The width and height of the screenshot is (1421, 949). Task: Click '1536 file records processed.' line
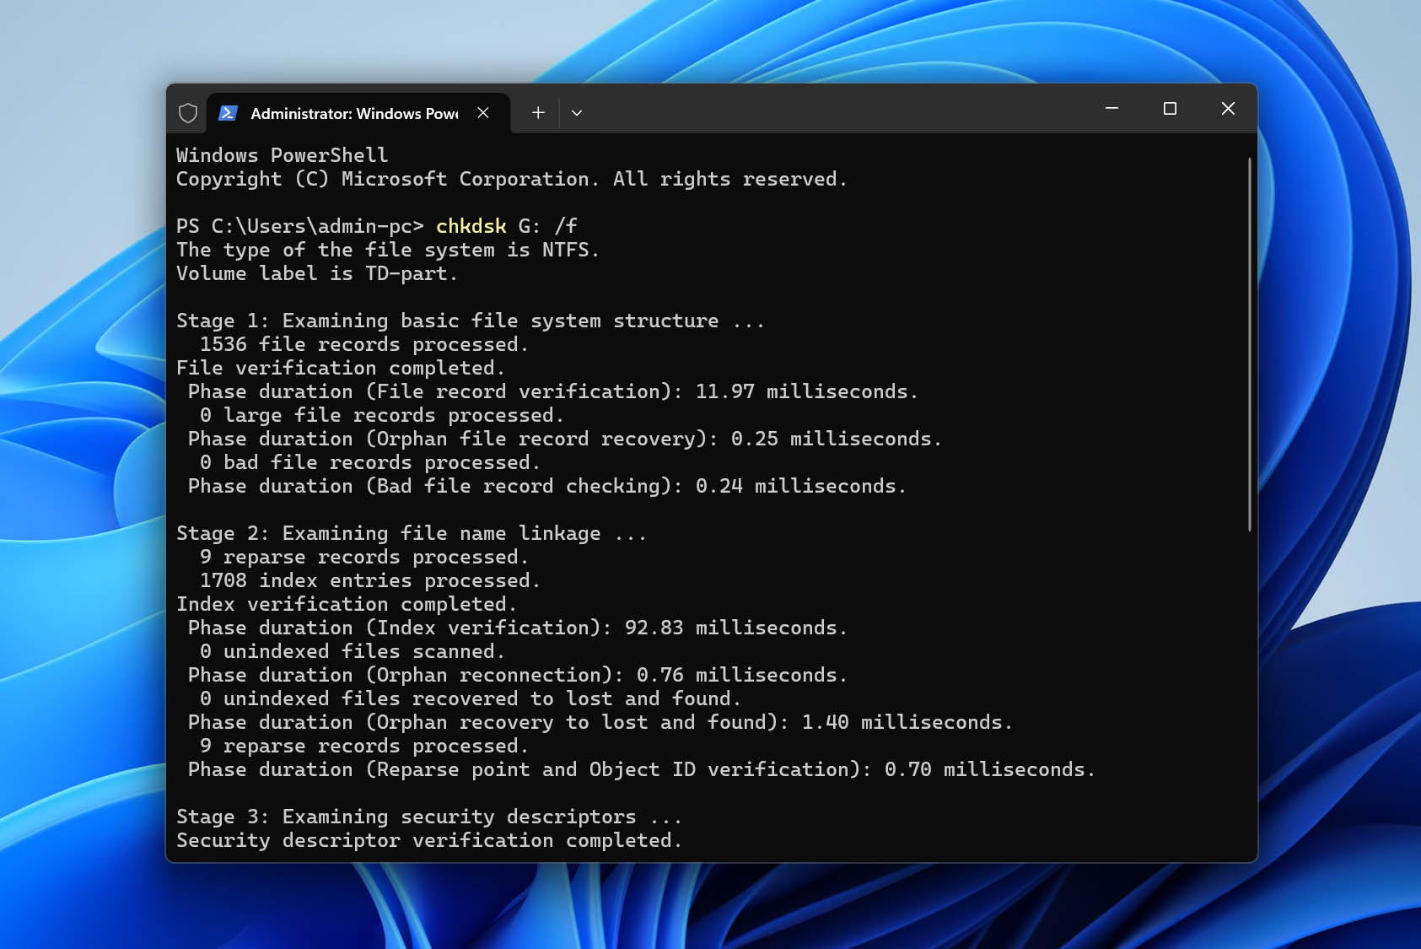coord(363,344)
